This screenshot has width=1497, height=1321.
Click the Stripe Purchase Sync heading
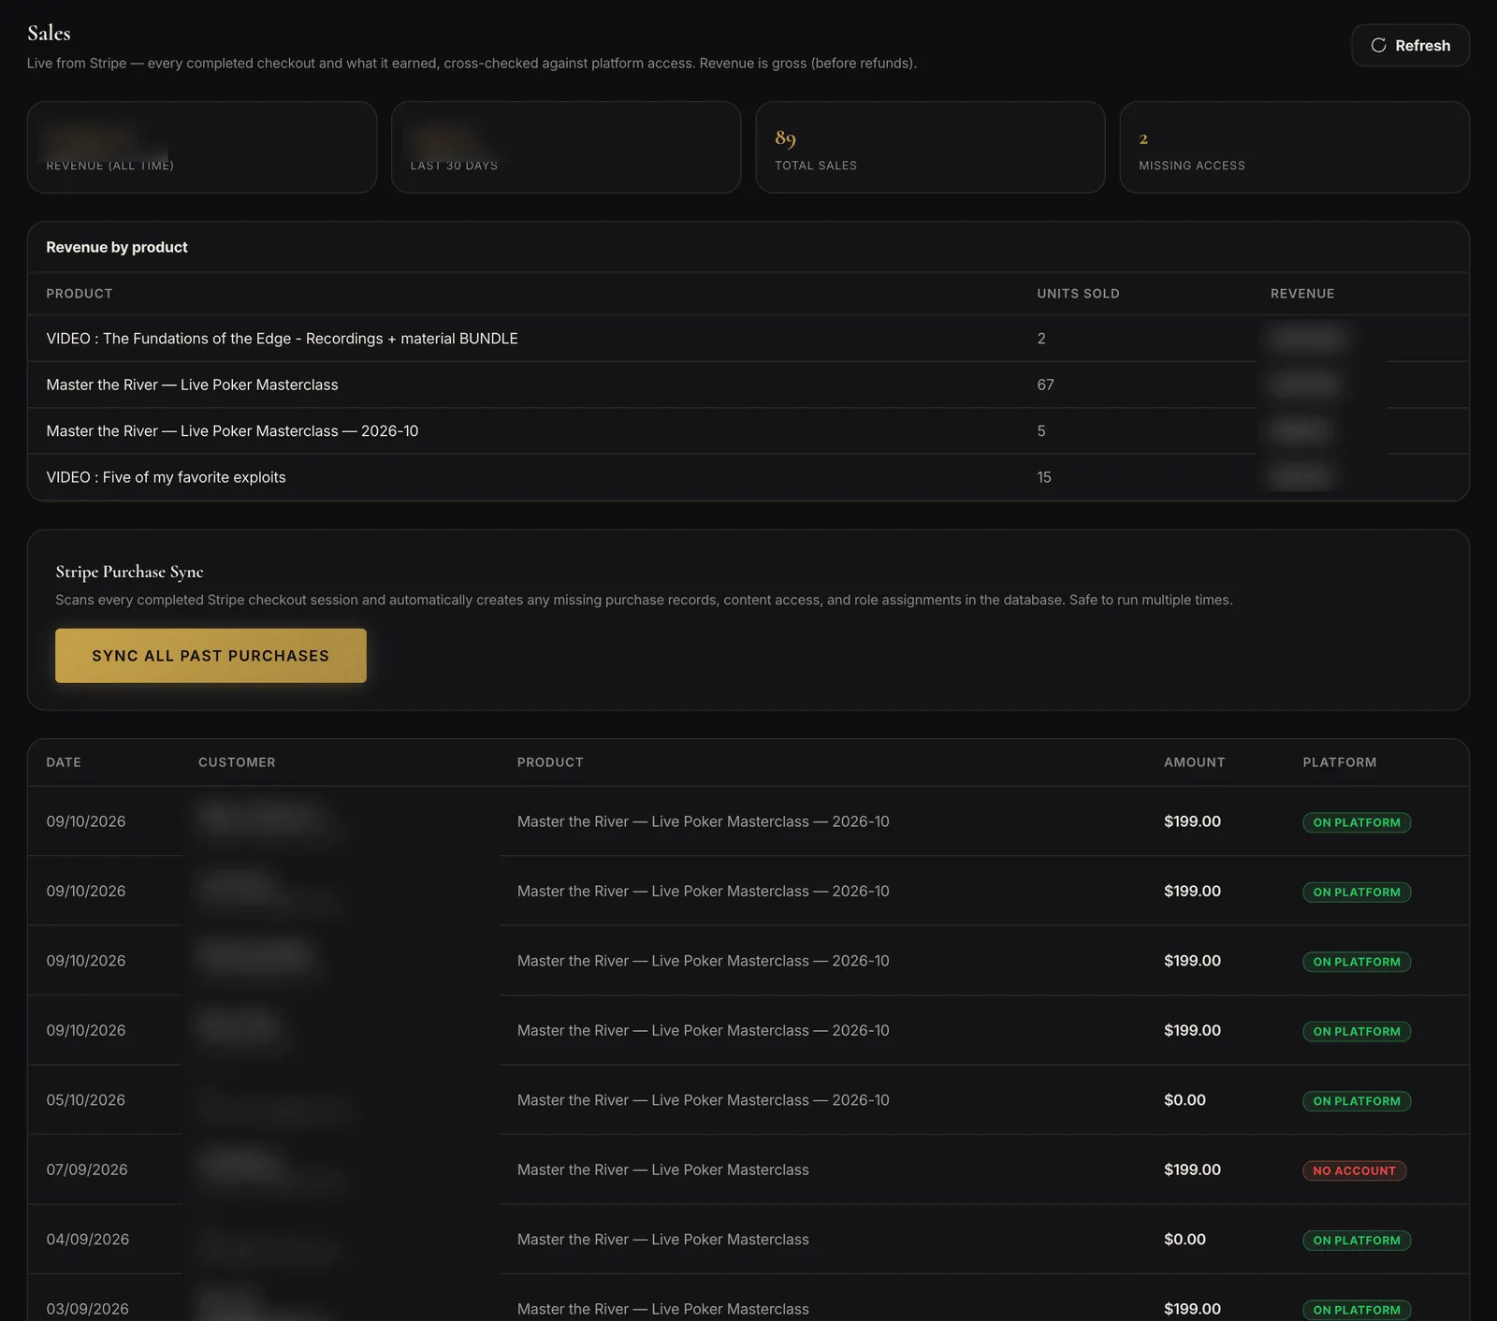pos(129,572)
